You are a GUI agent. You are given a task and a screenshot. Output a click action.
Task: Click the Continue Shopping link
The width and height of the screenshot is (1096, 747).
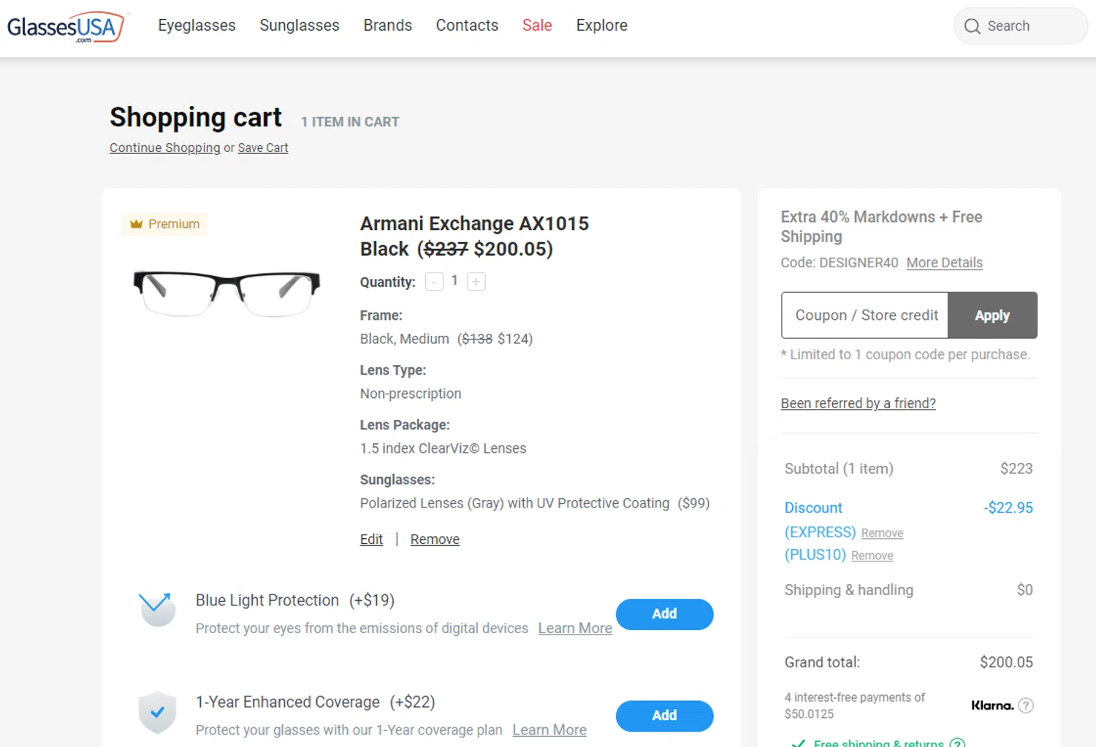coord(165,148)
